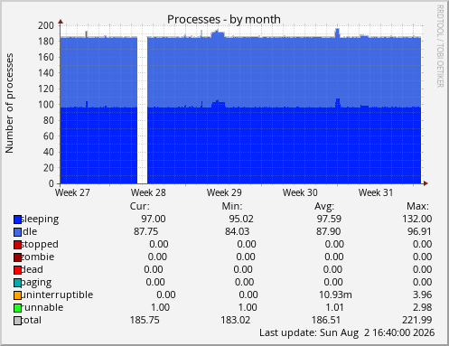Viewport: 449px width, 346px height.
Task: Click the 'Number of processes' axis label
Action: point(9,103)
